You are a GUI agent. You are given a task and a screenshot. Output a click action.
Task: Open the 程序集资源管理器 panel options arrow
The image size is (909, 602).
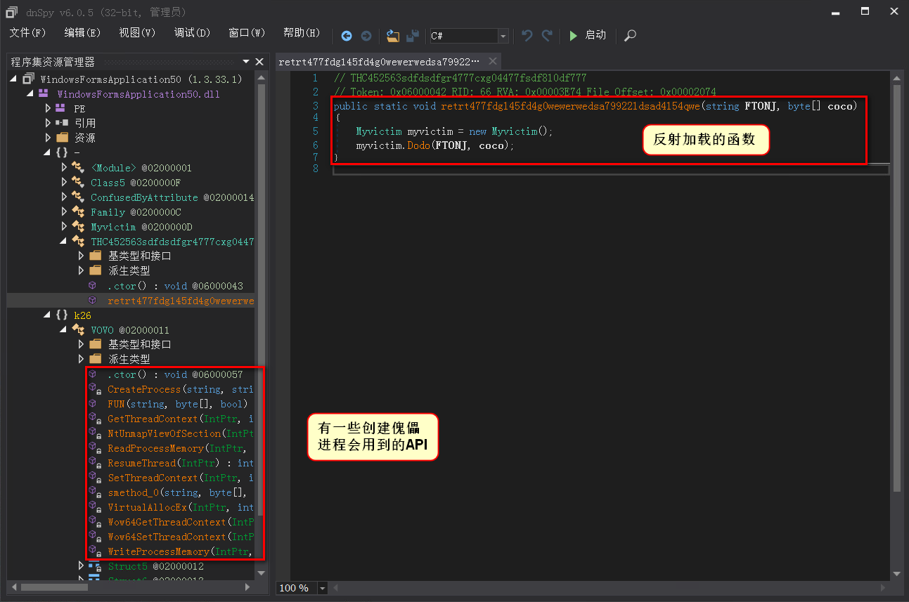click(x=246, y=62)
